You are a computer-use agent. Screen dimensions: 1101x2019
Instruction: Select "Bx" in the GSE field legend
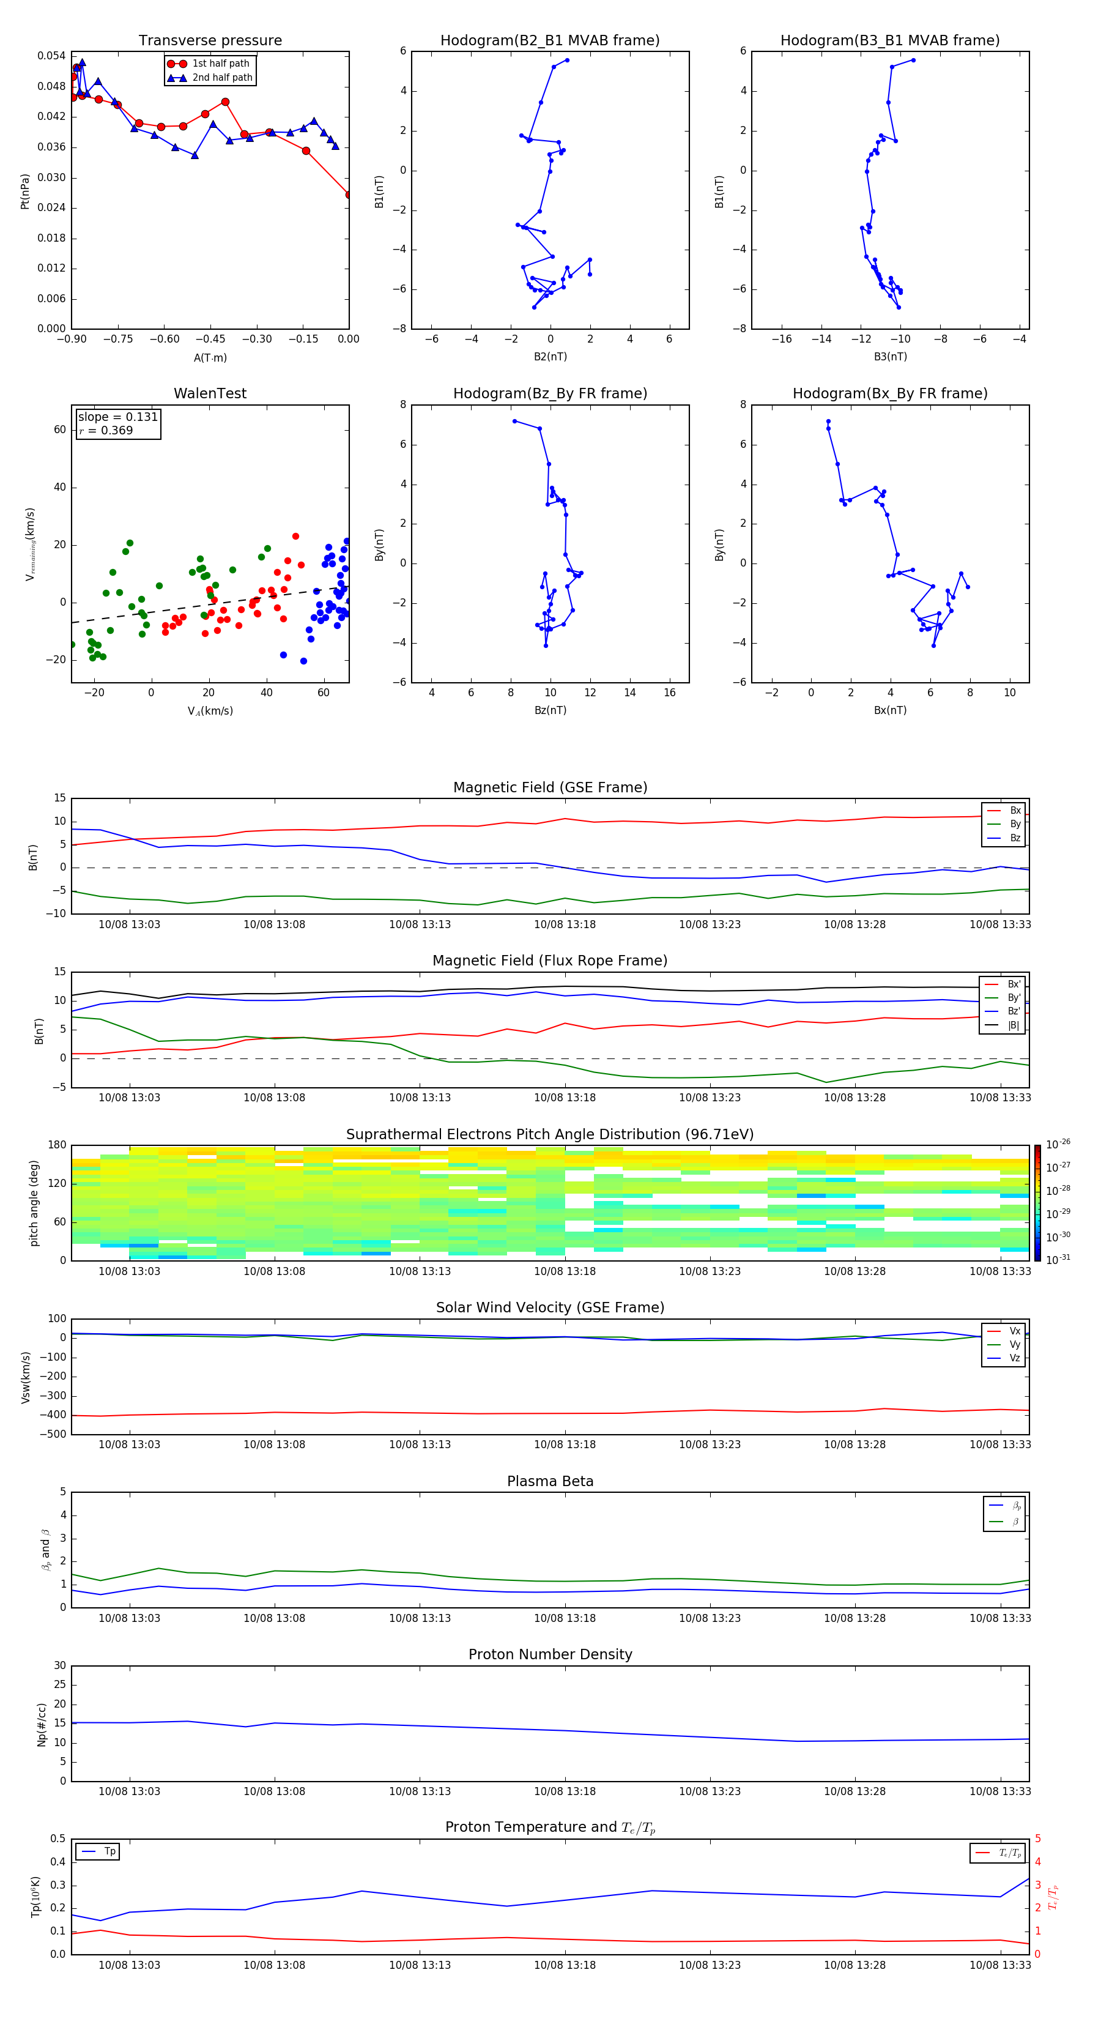[1004, 811]
